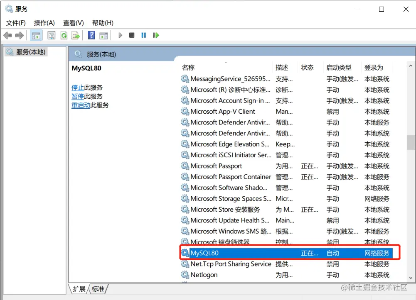The height and width of the screenshot is (300, 416).
Task: Toggle the show/hide action pane icon
Action: (103, 35)
